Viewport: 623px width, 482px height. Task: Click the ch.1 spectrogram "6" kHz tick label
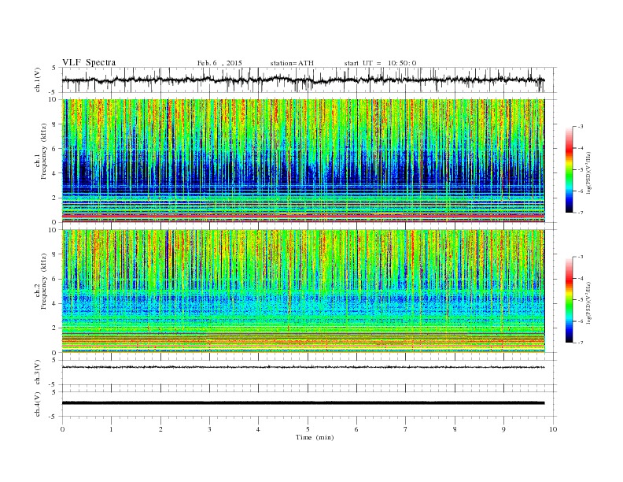(55, 149)
